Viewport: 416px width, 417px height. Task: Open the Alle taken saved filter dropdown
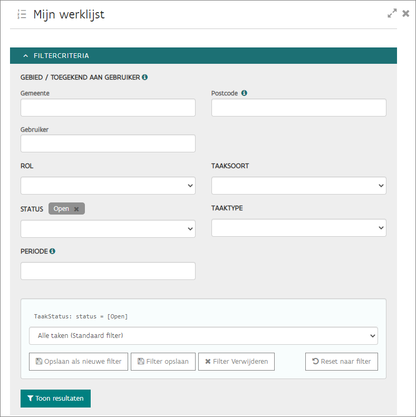click(x=204, y=335)
